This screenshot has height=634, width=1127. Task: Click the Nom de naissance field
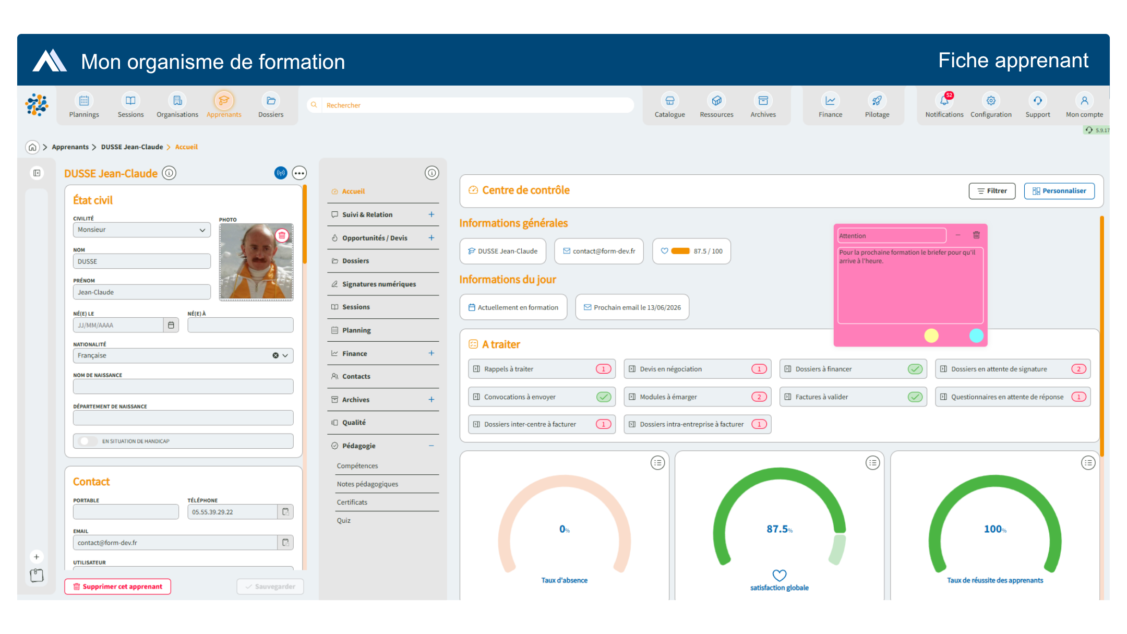point(183,387)
